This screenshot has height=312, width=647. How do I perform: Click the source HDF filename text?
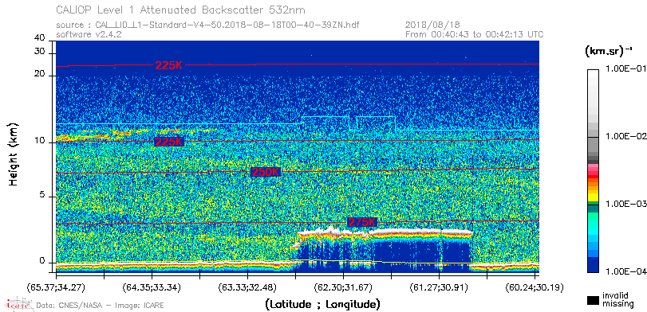point(207,25)
